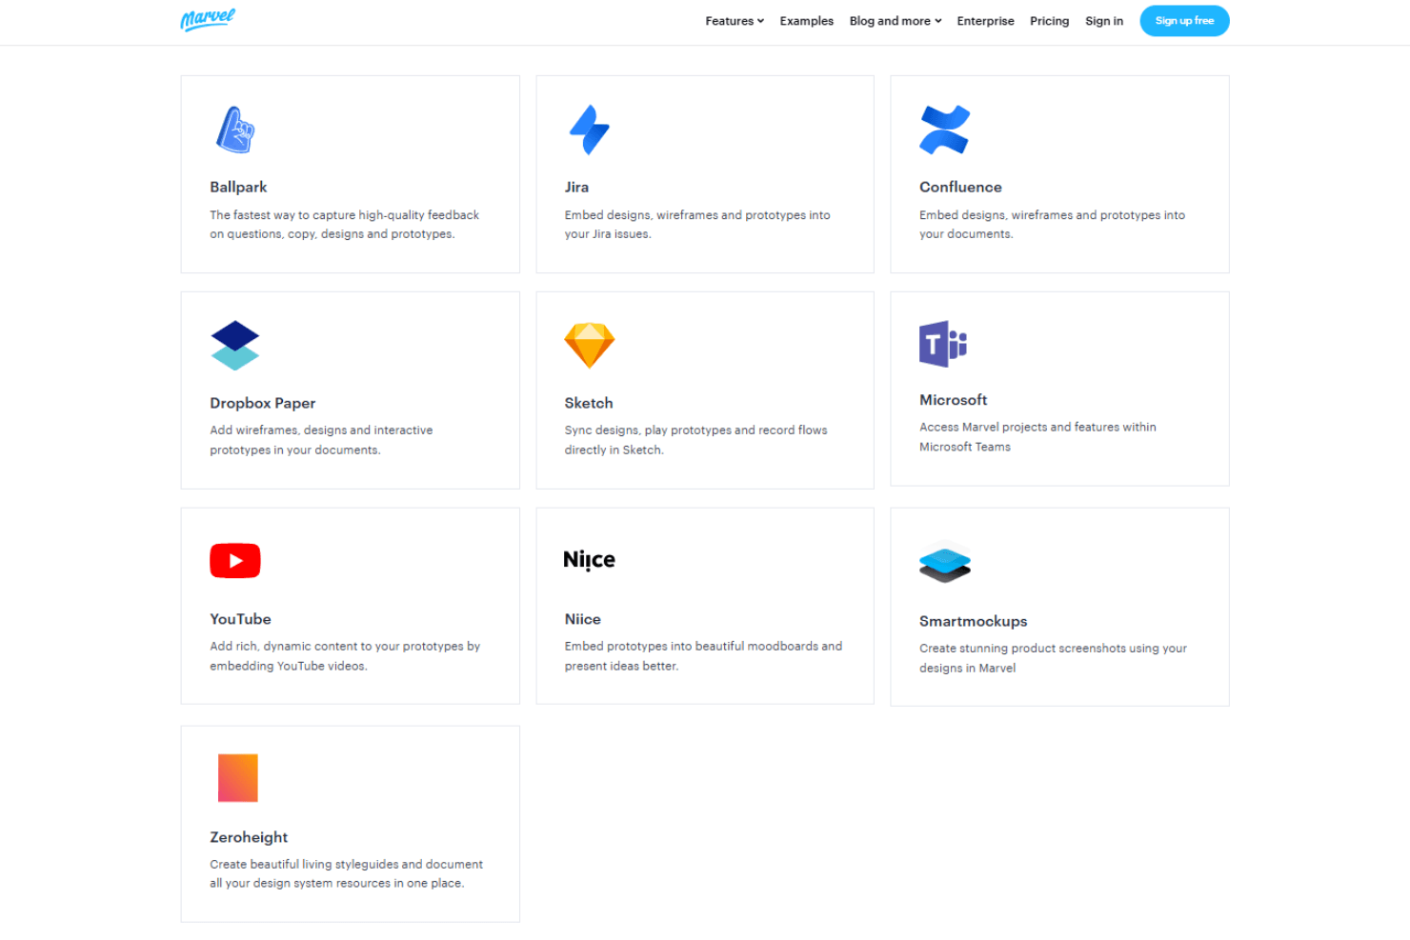Click the Ballpark foam finger icon

(234, 130)
